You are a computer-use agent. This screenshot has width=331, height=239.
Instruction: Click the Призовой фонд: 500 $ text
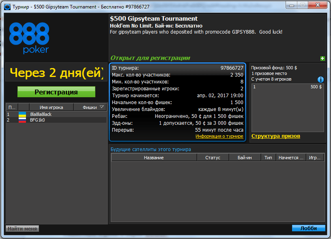click(x=274, y=68)
